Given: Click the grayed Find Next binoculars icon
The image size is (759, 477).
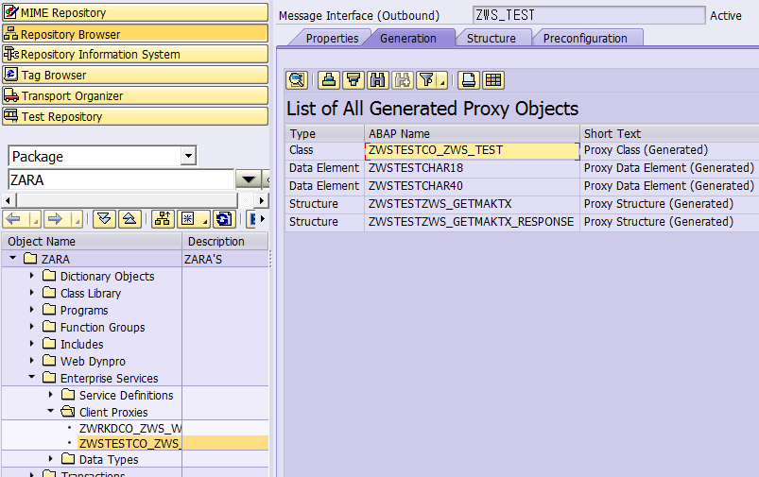Looking at the screenshot, I should click(x=403, y=80).
